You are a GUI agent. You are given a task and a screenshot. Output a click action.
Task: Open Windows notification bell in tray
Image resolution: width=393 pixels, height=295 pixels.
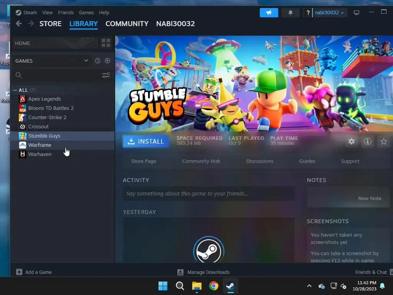coord(383,286)
